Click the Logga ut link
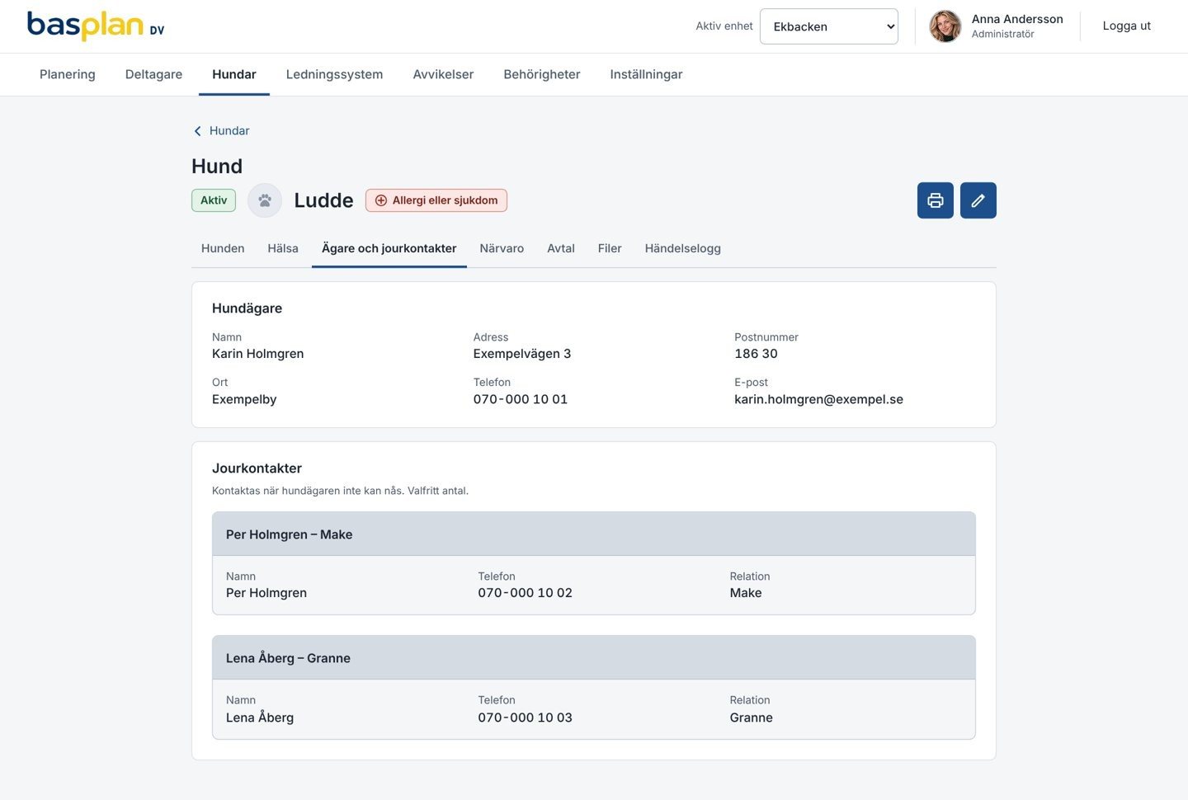The width and height of the screenshot is (1188, 800). click(x=1126, y=26)
